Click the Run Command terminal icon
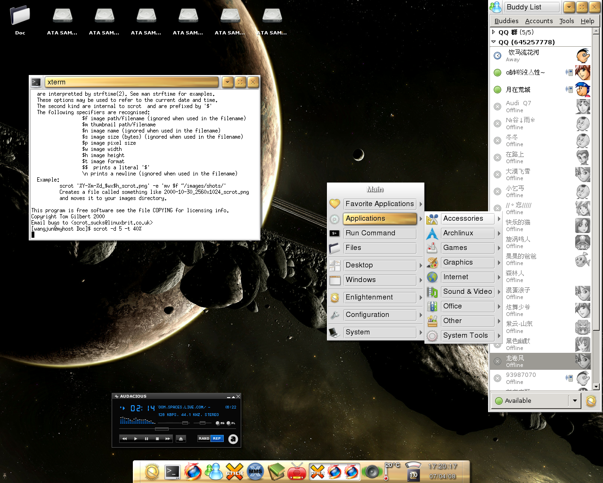 [x=334, y=233]
